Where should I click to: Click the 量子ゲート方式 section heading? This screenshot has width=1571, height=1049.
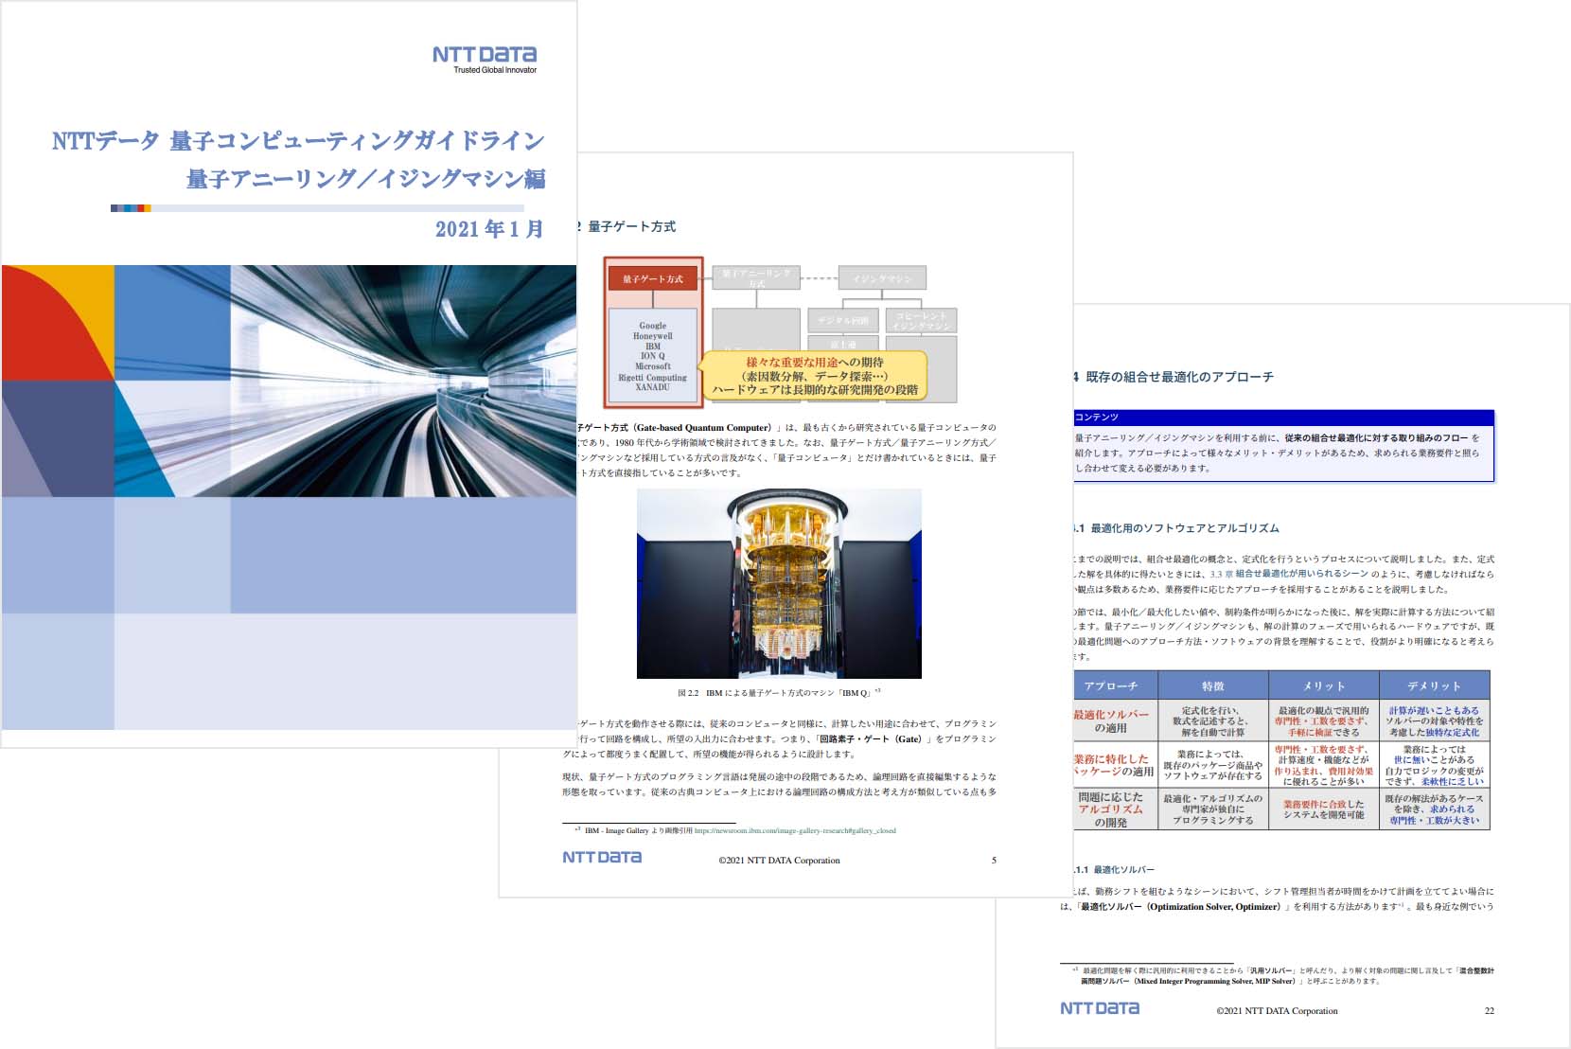[x=631, y=227]
